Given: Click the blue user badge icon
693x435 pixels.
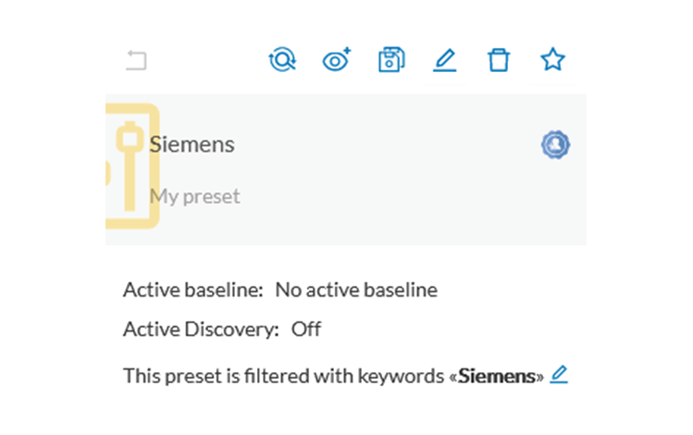Looking at the screenshot, I should (x=555, y=145).
